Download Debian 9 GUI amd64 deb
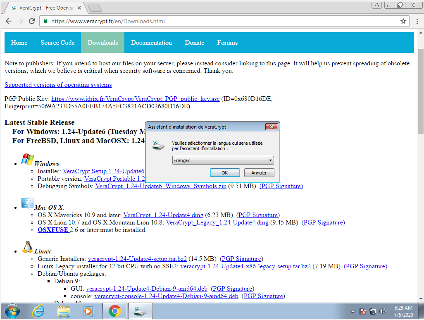The image size is (424, 320). click(147, 289)
